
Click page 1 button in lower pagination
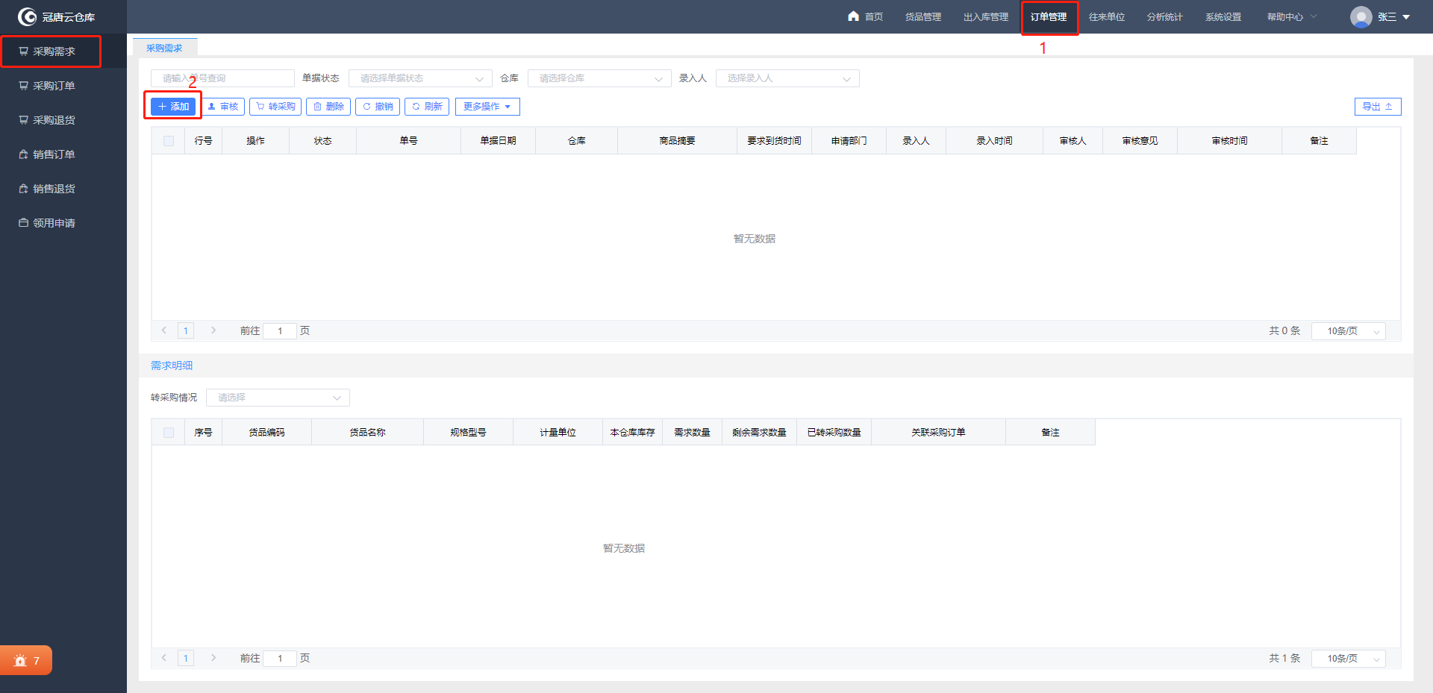tap(186, 658)
